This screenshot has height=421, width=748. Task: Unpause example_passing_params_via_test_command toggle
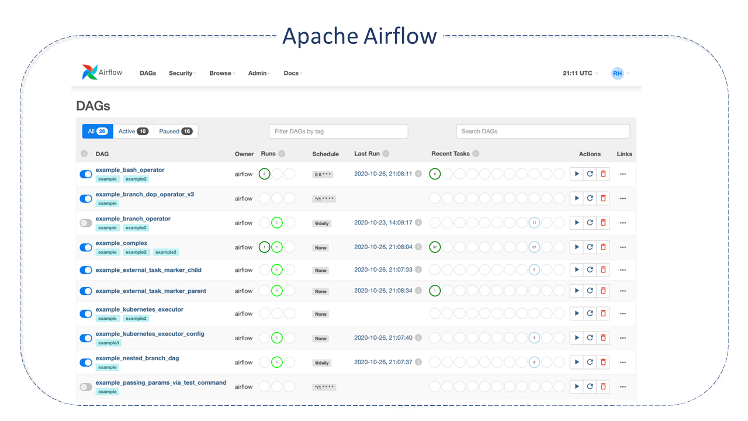pyautogui.click(x=86, y=387)
